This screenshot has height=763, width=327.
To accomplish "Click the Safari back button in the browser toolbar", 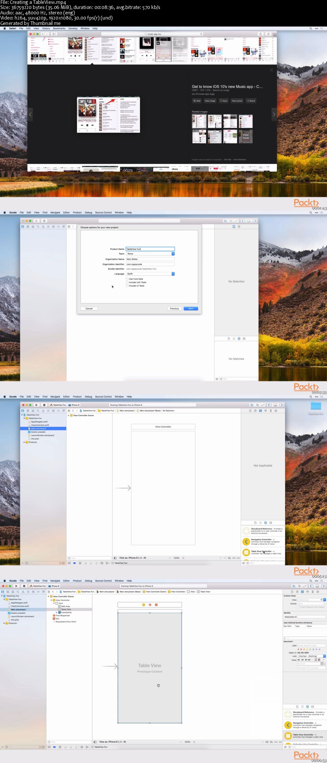I will (42, 34).
